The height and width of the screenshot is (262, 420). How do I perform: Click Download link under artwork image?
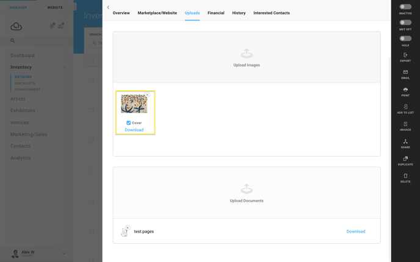point(134,130)
